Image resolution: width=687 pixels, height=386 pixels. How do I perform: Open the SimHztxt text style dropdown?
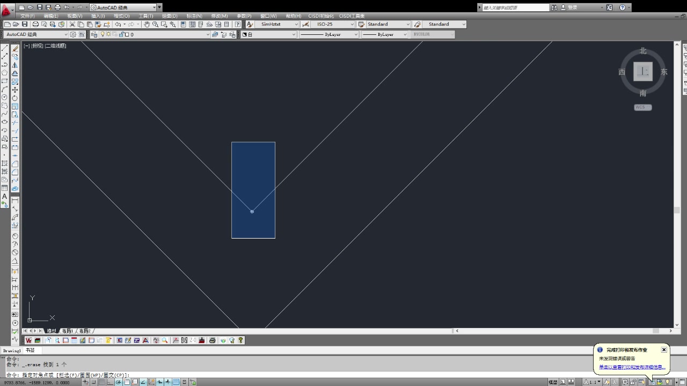(x=277, y=24)
